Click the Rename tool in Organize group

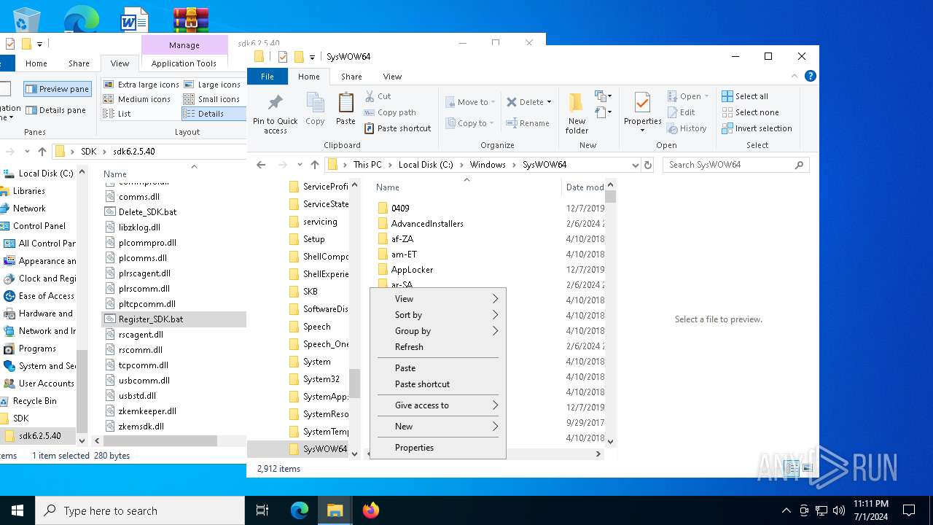click(528, 123)
